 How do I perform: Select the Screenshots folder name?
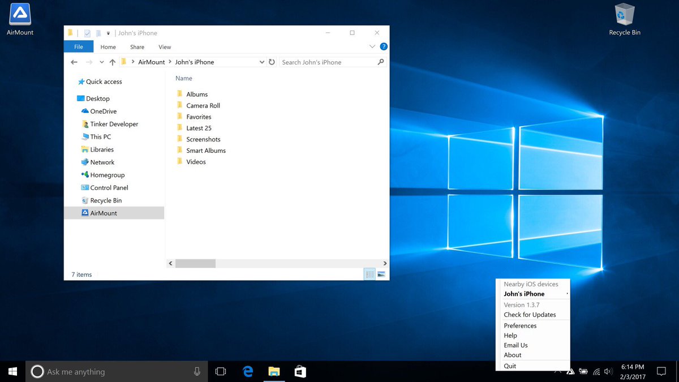click(203, 139)
